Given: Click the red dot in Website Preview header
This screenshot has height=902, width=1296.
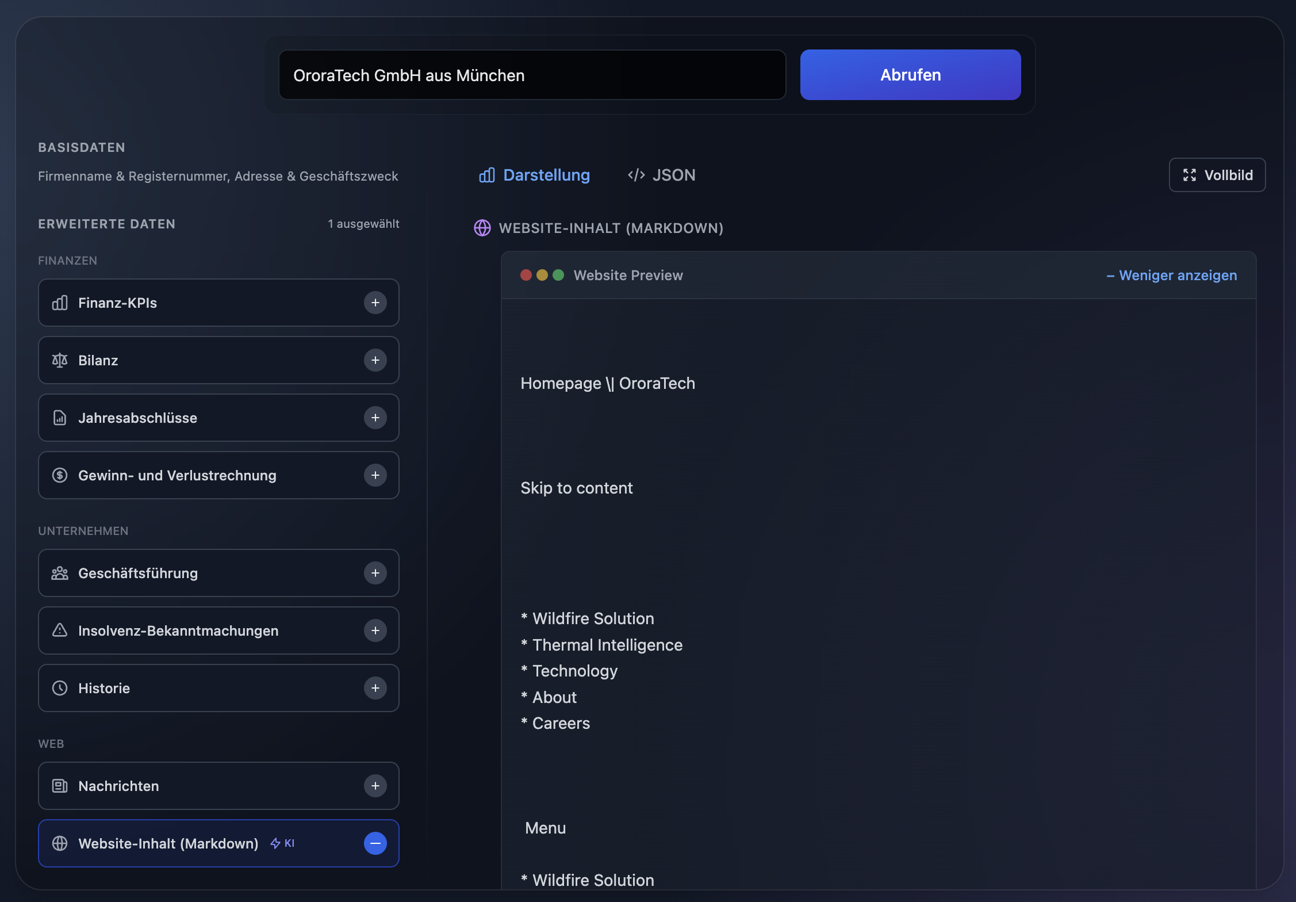Looking at the screenshot, I should (x=526, y=275).
